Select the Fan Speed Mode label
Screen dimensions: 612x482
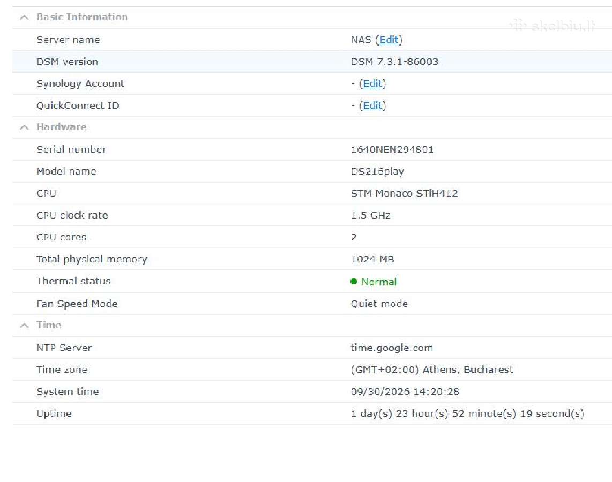point(77,304)
